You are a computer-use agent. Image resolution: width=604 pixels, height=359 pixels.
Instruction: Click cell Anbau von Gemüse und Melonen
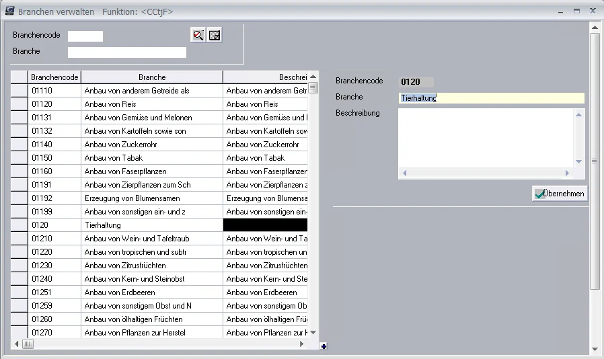click(x=152, y=118)
